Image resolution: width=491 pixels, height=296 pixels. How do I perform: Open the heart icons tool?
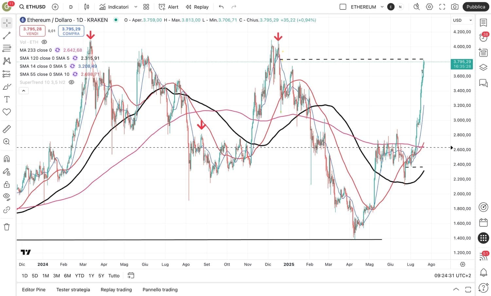tap(7, 112)
